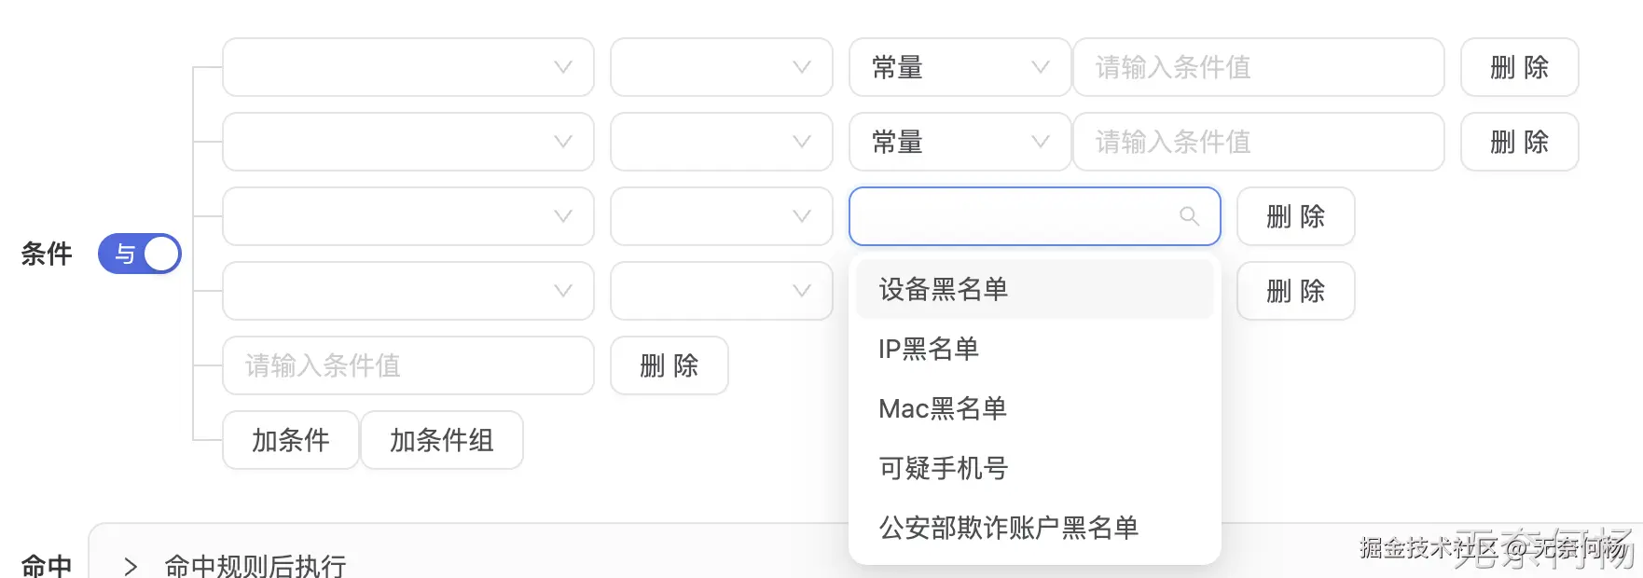Delete the first condition row
The height and width of the screenshot is (578, 1643).
point(1519,67)
